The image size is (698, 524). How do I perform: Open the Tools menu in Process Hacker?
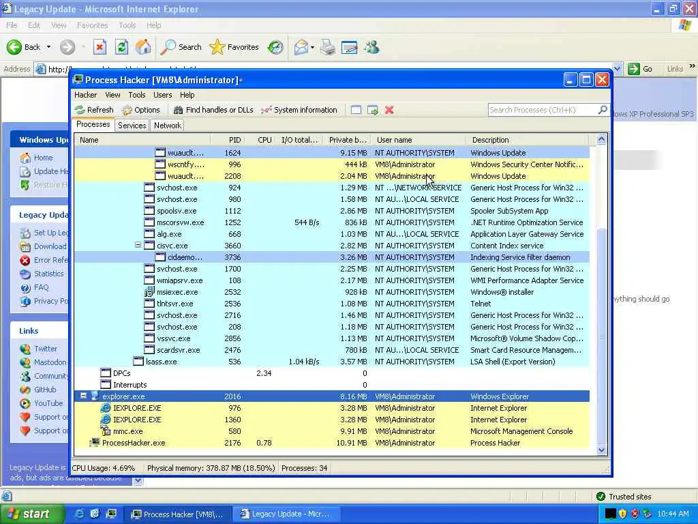pos(136,95)
